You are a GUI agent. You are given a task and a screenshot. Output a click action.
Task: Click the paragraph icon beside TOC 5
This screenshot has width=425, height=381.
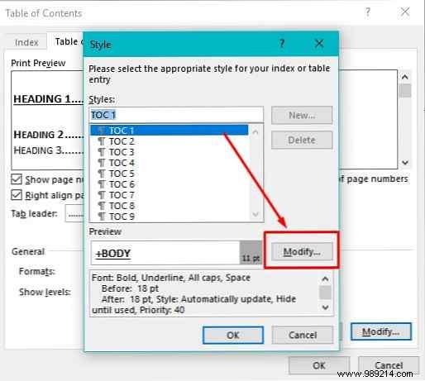pos(102,174)
